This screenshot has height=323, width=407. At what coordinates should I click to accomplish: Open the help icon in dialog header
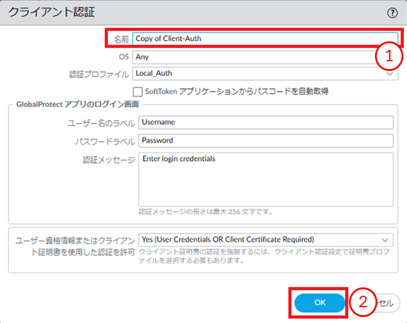coord(392,13)
